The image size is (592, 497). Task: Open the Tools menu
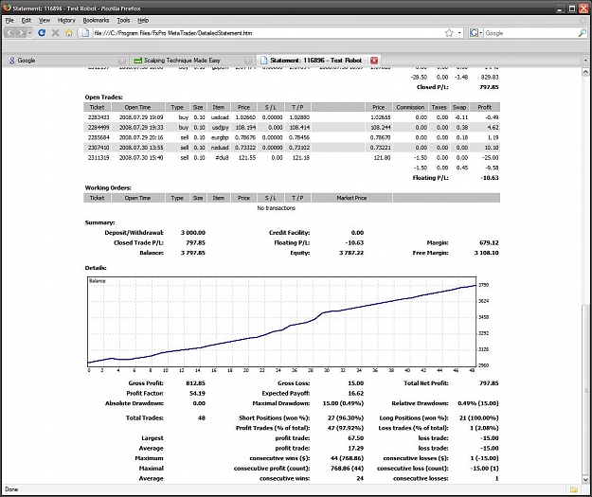[123, 21]
